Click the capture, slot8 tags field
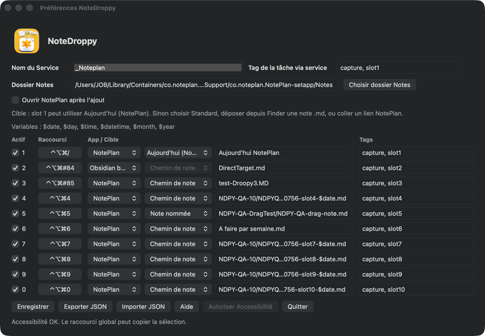 pos(417,259)
